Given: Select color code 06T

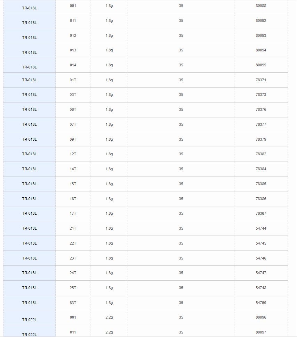Looking at the screenshot, I should [x=73, y=109].
